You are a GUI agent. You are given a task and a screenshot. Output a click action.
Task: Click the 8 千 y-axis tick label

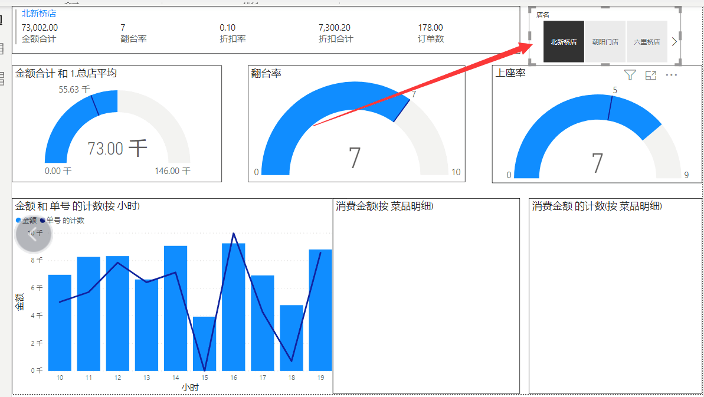37,260
